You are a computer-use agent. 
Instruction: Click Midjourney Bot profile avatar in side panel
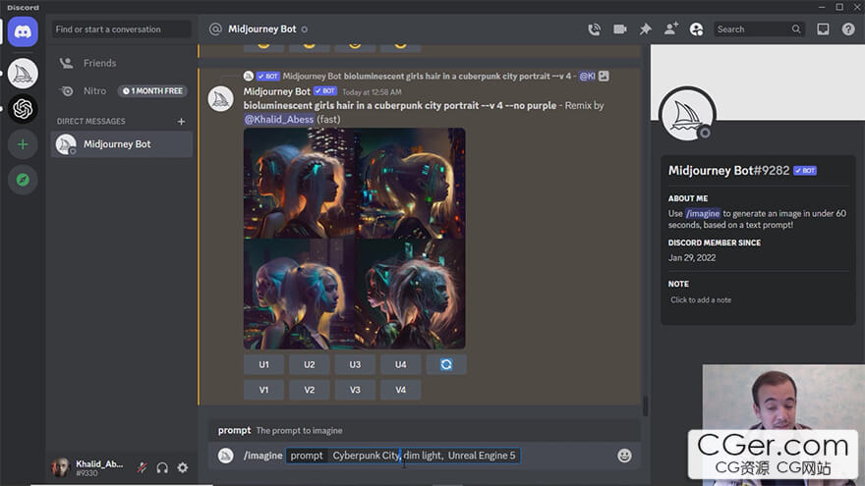687,115
